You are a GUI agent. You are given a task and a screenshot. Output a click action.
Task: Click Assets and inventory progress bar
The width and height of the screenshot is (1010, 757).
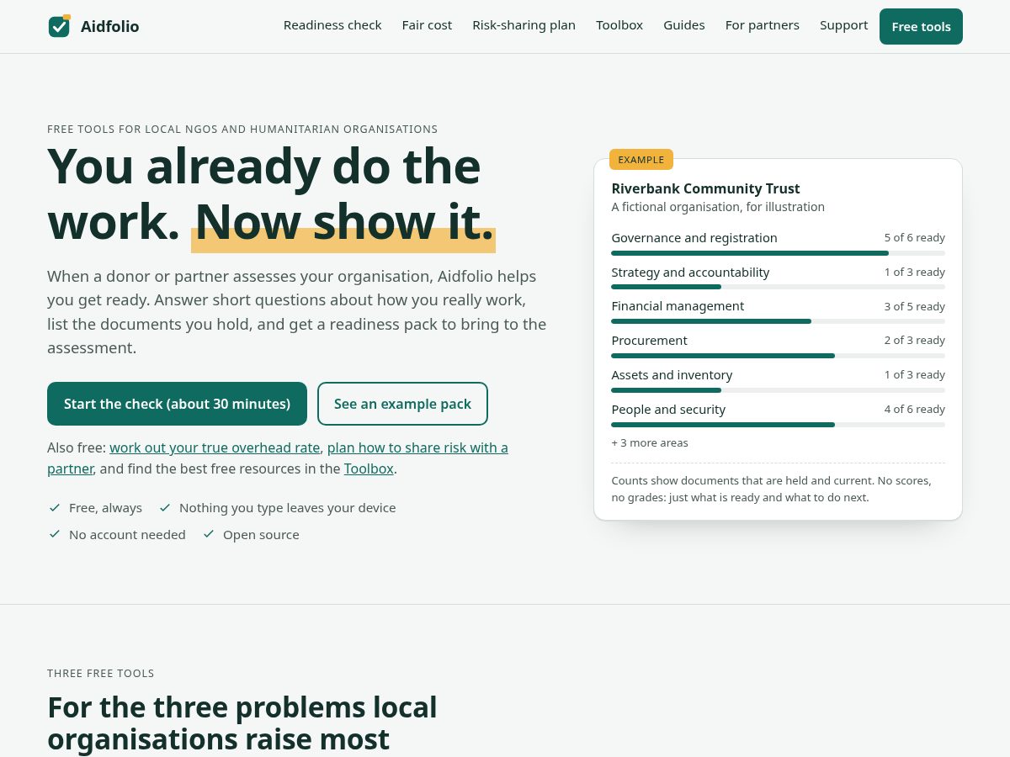(x=778, y=389)
